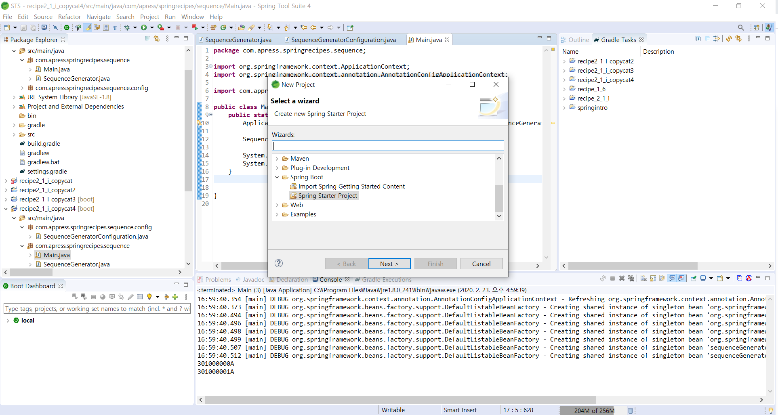
Task: Expand the Web folder in wizard list
Action: pyautogui.click(x=277, y=205)
